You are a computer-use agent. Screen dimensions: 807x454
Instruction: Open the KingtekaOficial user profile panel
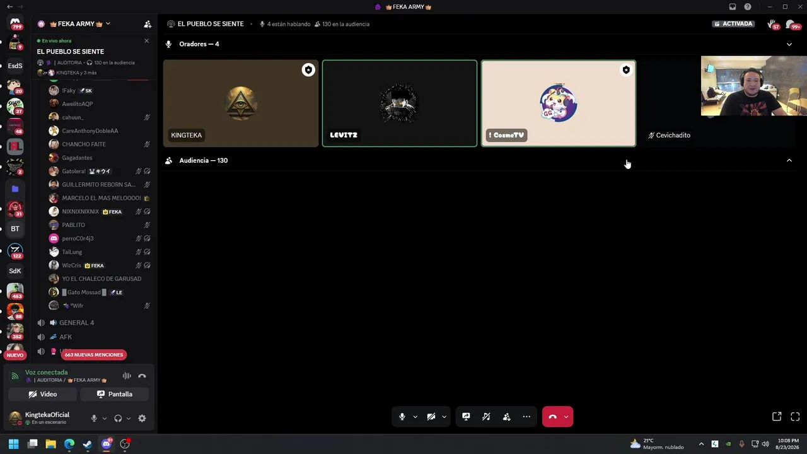point(47,418)
